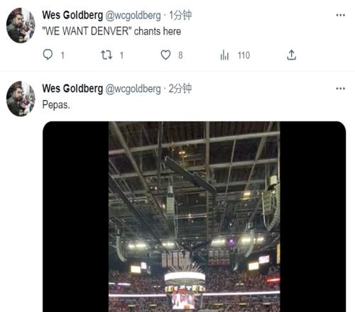355x312 pixels.
Task: Retweet the "WE WANT DENVER" tweet
Action: [106, 55]
